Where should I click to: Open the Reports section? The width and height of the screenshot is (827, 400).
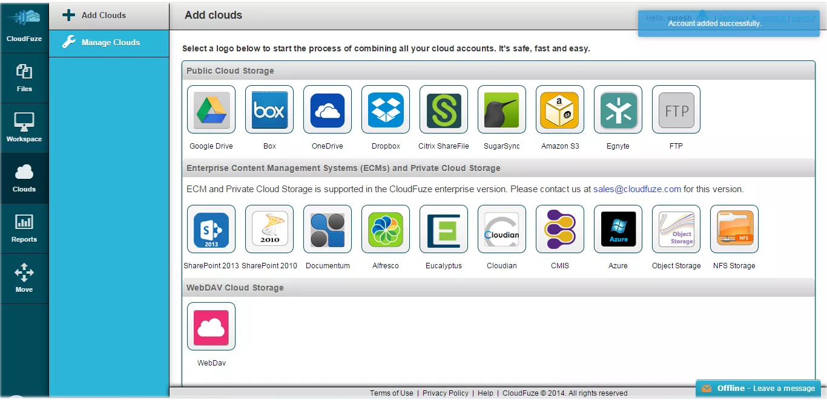(x=24, y=228)
